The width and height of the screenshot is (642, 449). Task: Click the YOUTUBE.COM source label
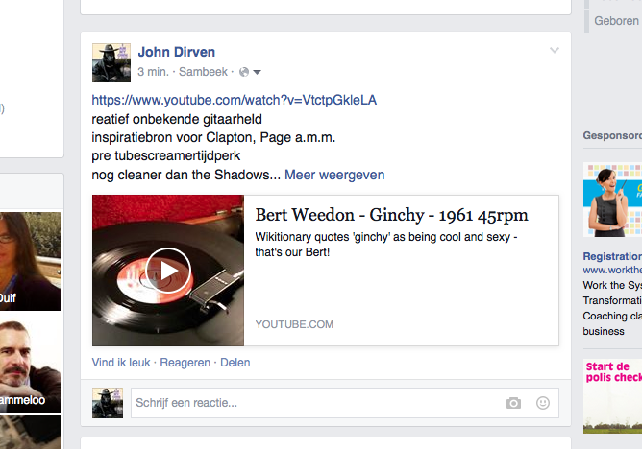coord(294,324)
